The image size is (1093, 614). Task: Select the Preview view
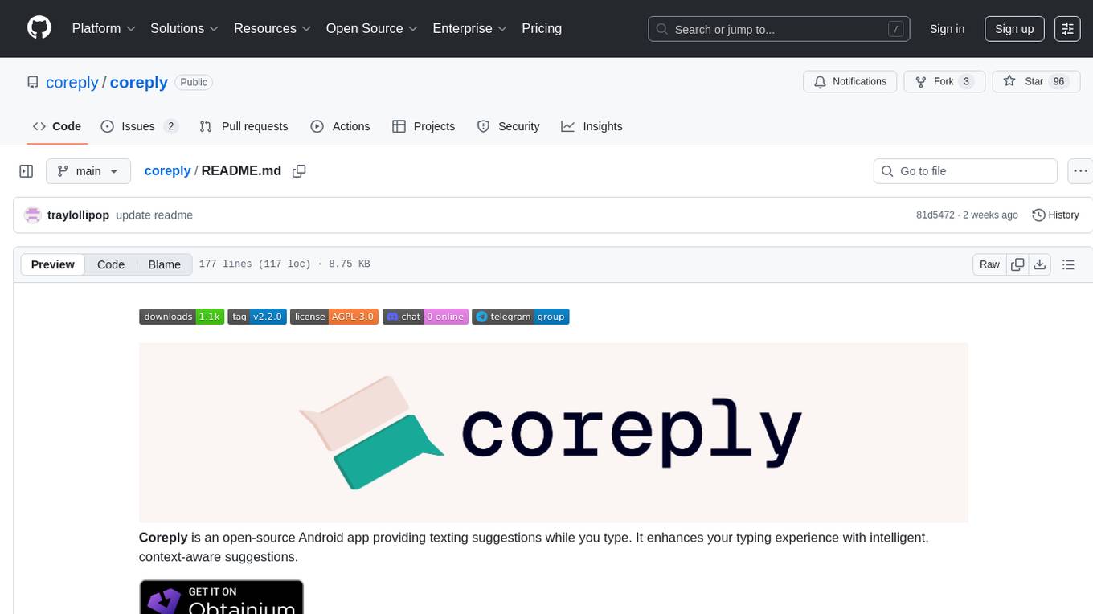click(53, 264)
